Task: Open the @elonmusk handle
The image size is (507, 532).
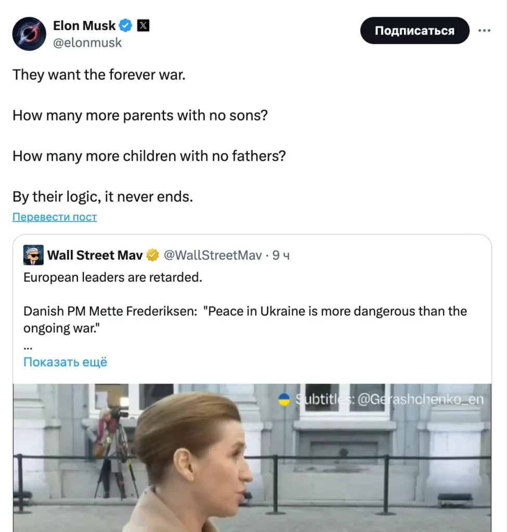Action: coord(87,43)
